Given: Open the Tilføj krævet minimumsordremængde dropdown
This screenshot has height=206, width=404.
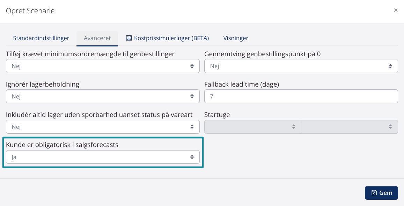Looking at the screenshot, I should 103,66.
